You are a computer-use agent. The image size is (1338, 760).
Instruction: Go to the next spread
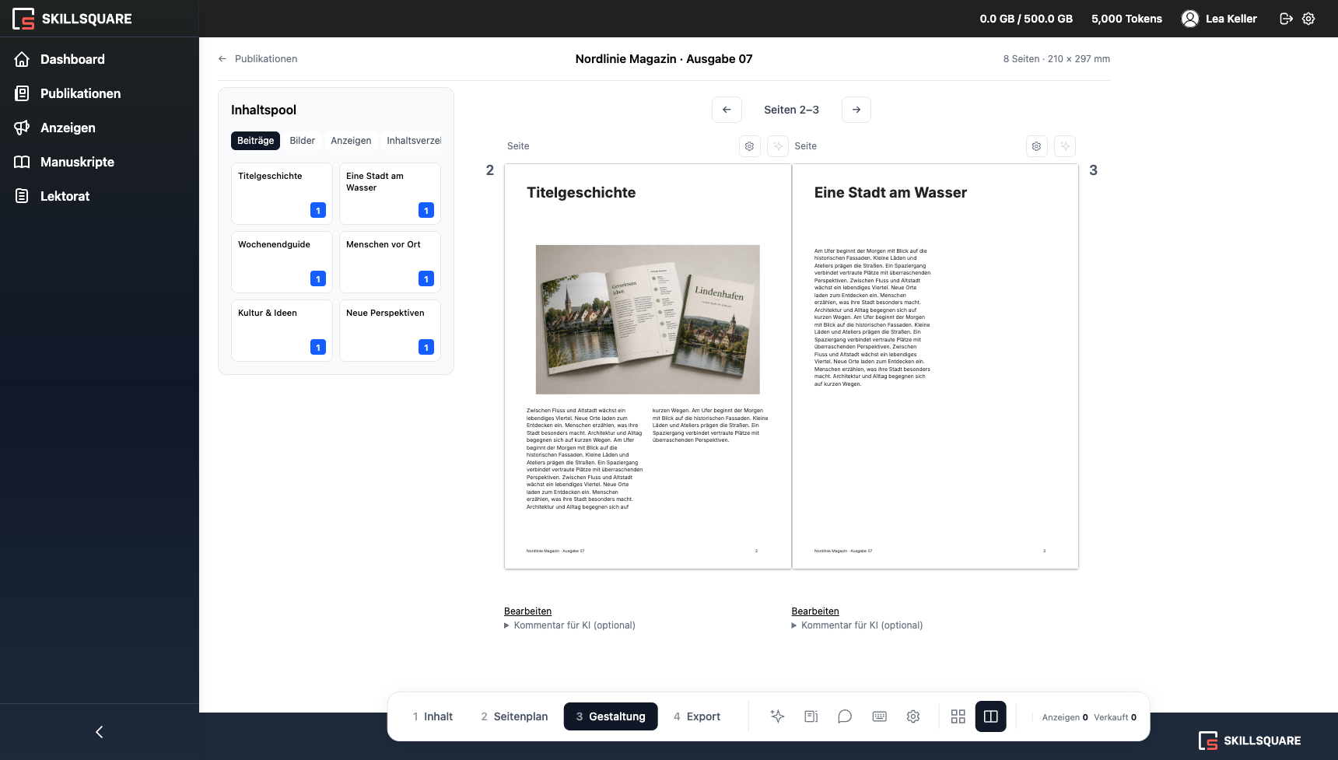click(856, 110)
